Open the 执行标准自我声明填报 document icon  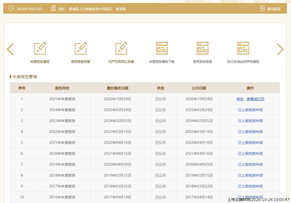[x=243, y=48]
